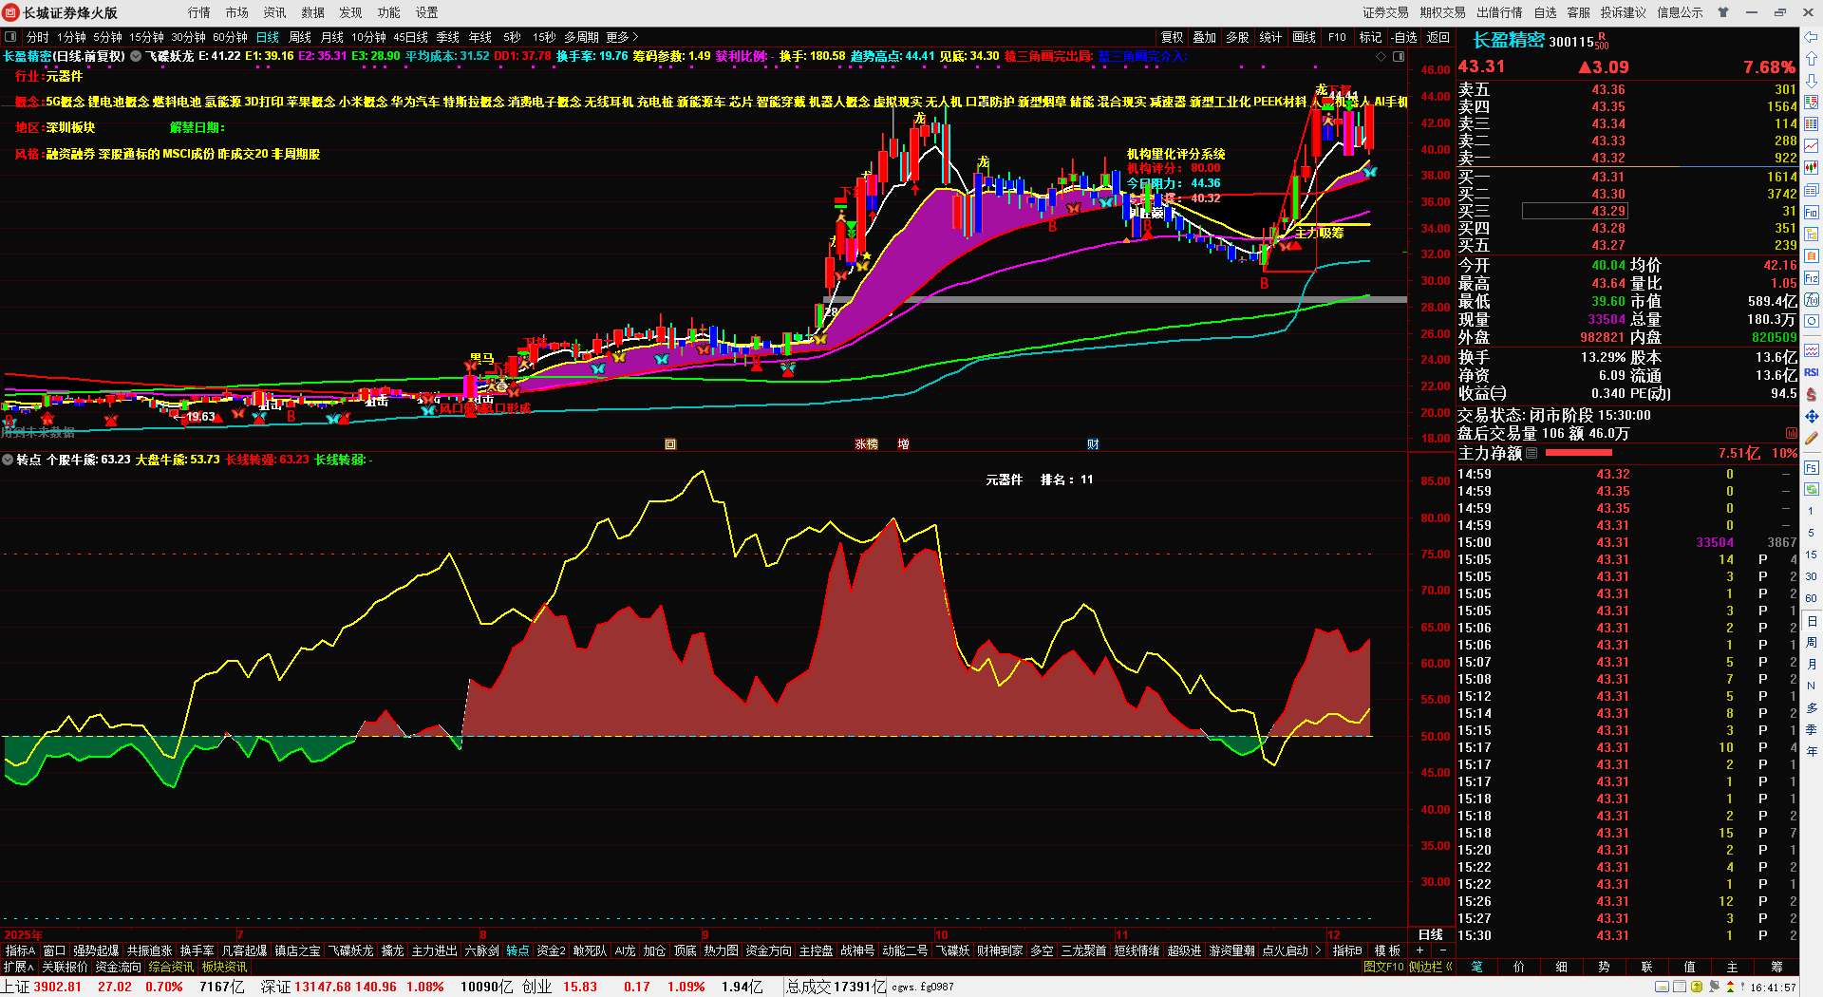Screen dimensions: 1823x997
Task: Open the 资讯 menu
Action: point(275,12)
